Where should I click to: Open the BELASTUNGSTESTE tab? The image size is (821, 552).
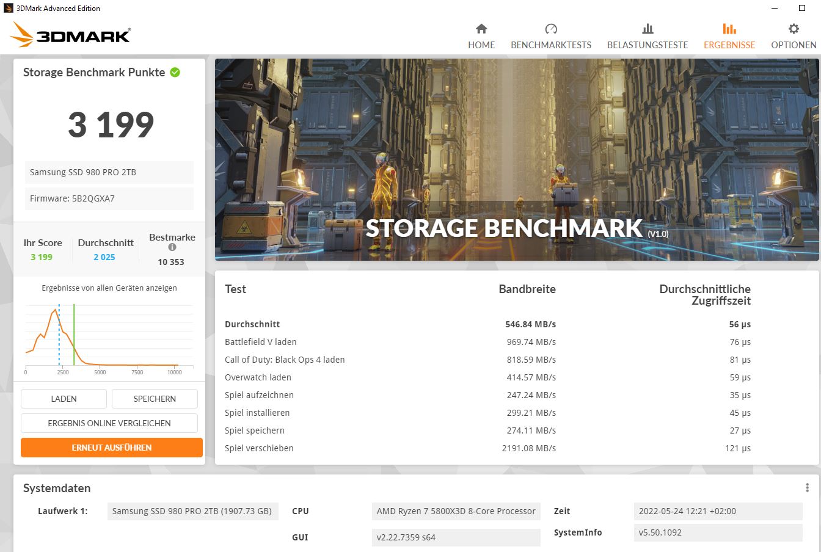[x=648, y=37]
